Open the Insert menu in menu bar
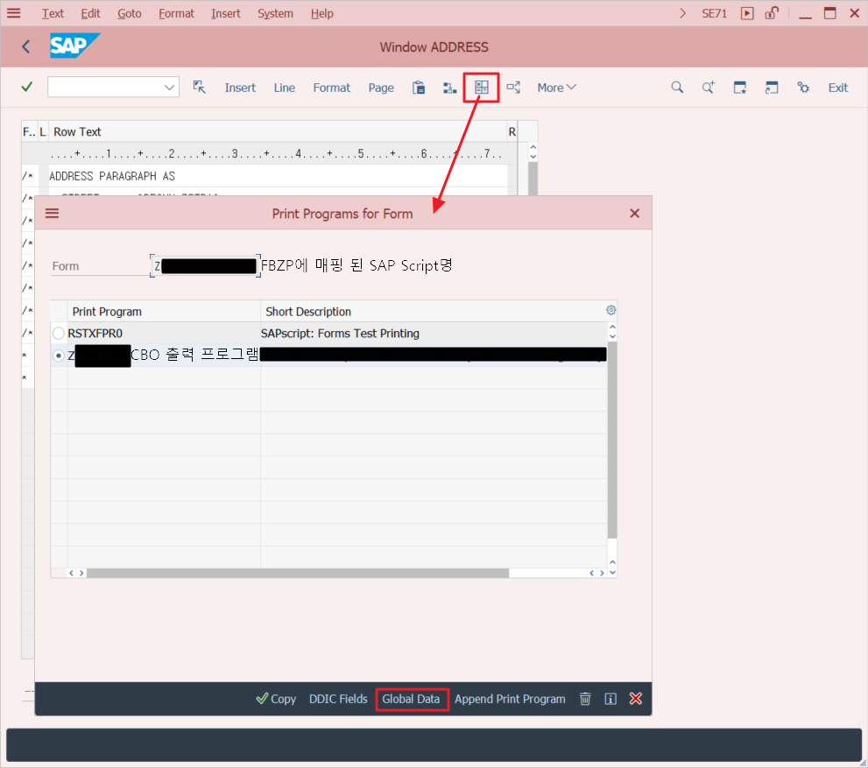 click(226, 13)
